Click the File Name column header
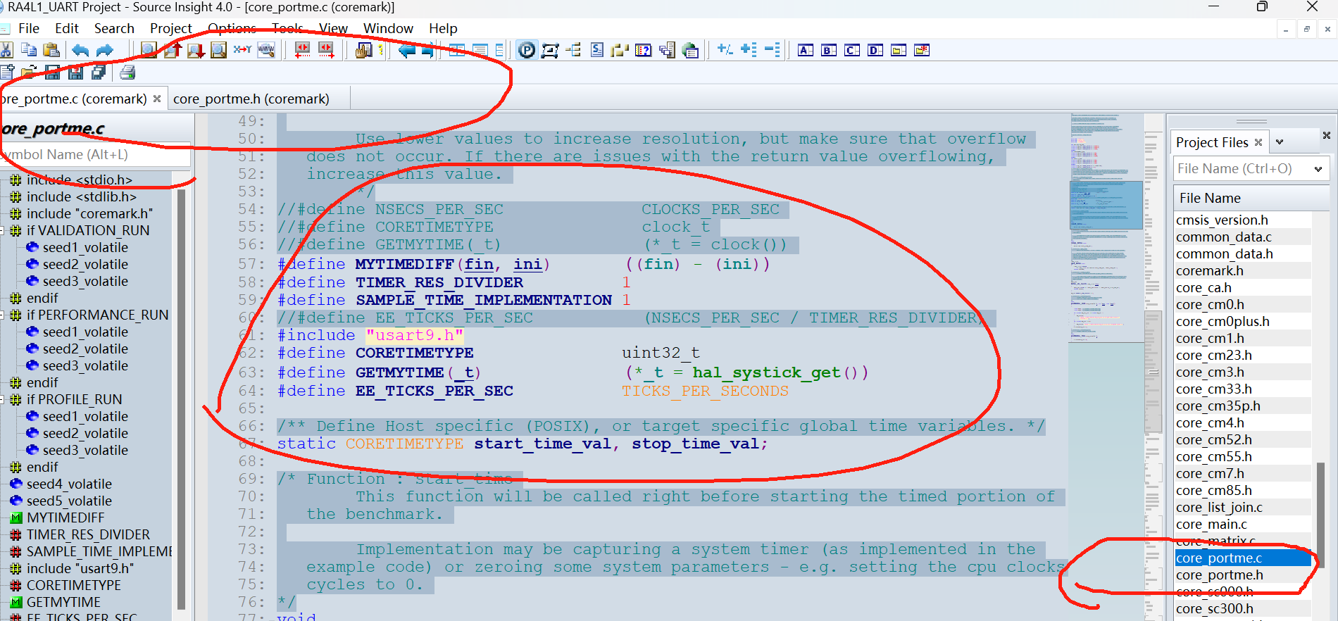Image resolution: width=1338 pixels, height=621 pixels. coord(1243,199)
